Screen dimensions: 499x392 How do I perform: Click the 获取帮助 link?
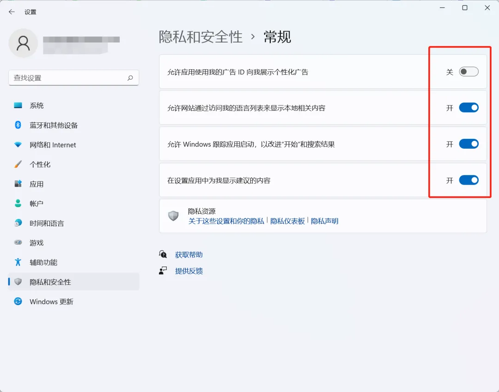[x=189, y=255]
